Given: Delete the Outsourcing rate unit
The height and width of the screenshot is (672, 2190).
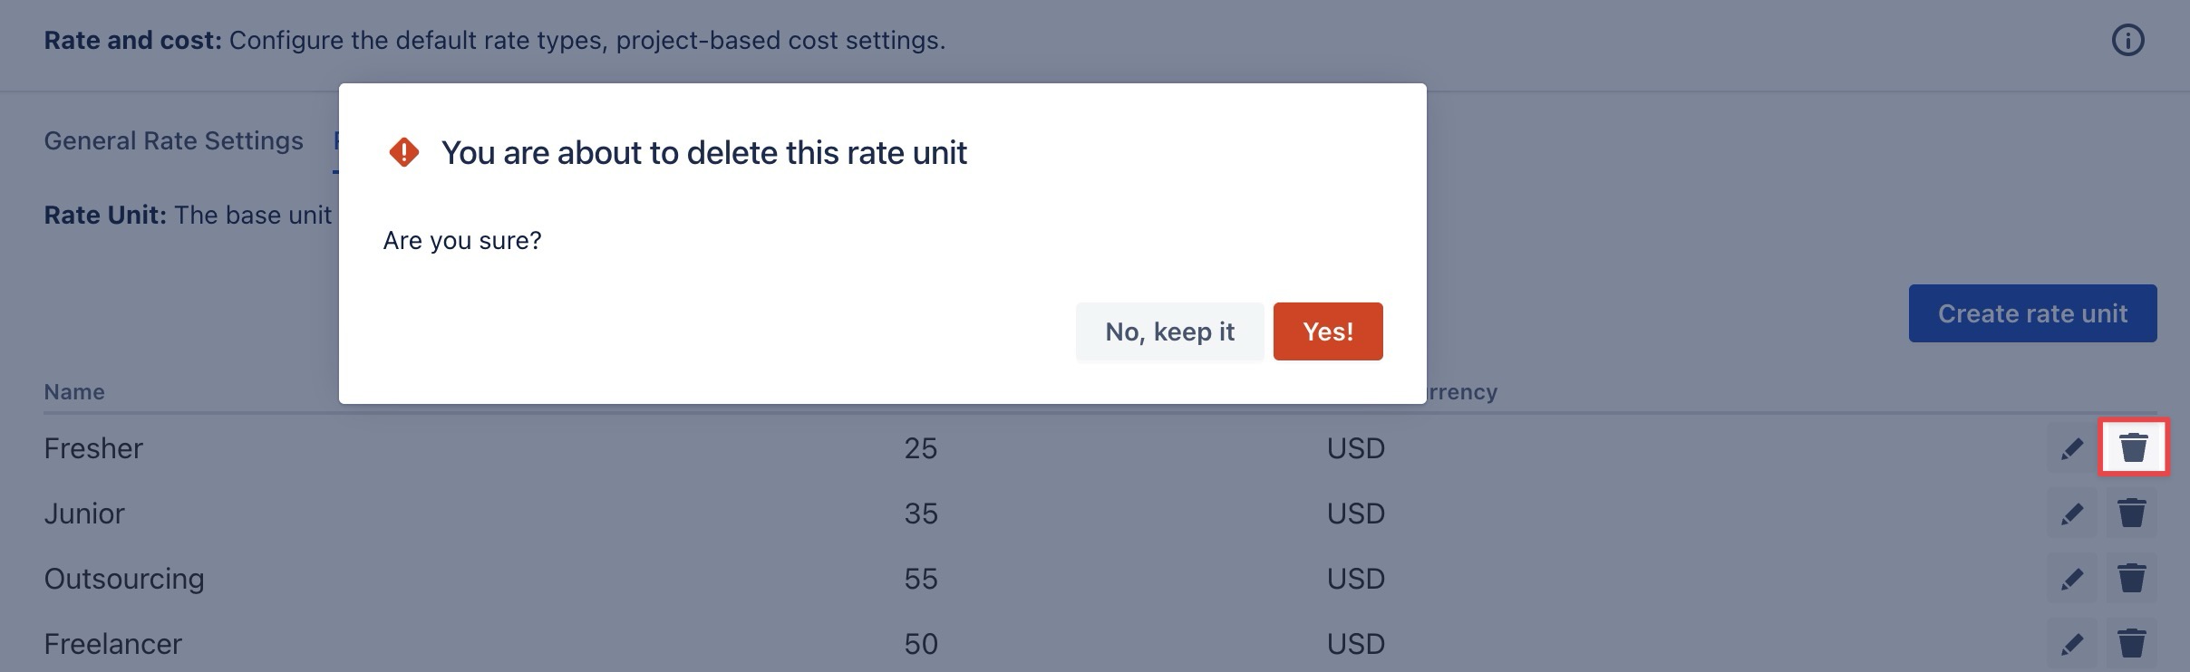Looking at the screenshot, I should pyautogui.click(x=2131, y=579).
